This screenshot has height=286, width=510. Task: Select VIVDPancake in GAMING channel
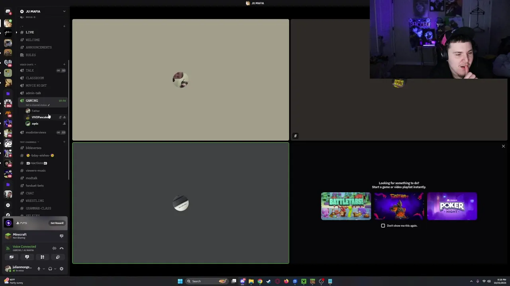point(45,117)
